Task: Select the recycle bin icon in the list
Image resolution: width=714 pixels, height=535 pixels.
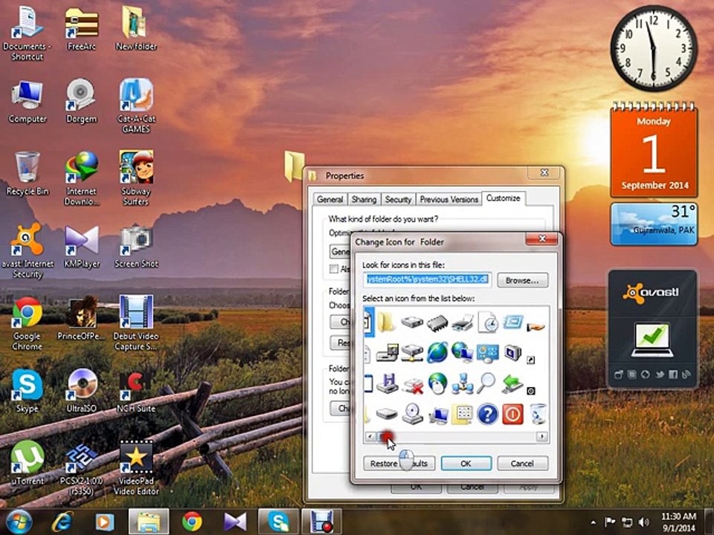Action: click(x=538, y=414)
